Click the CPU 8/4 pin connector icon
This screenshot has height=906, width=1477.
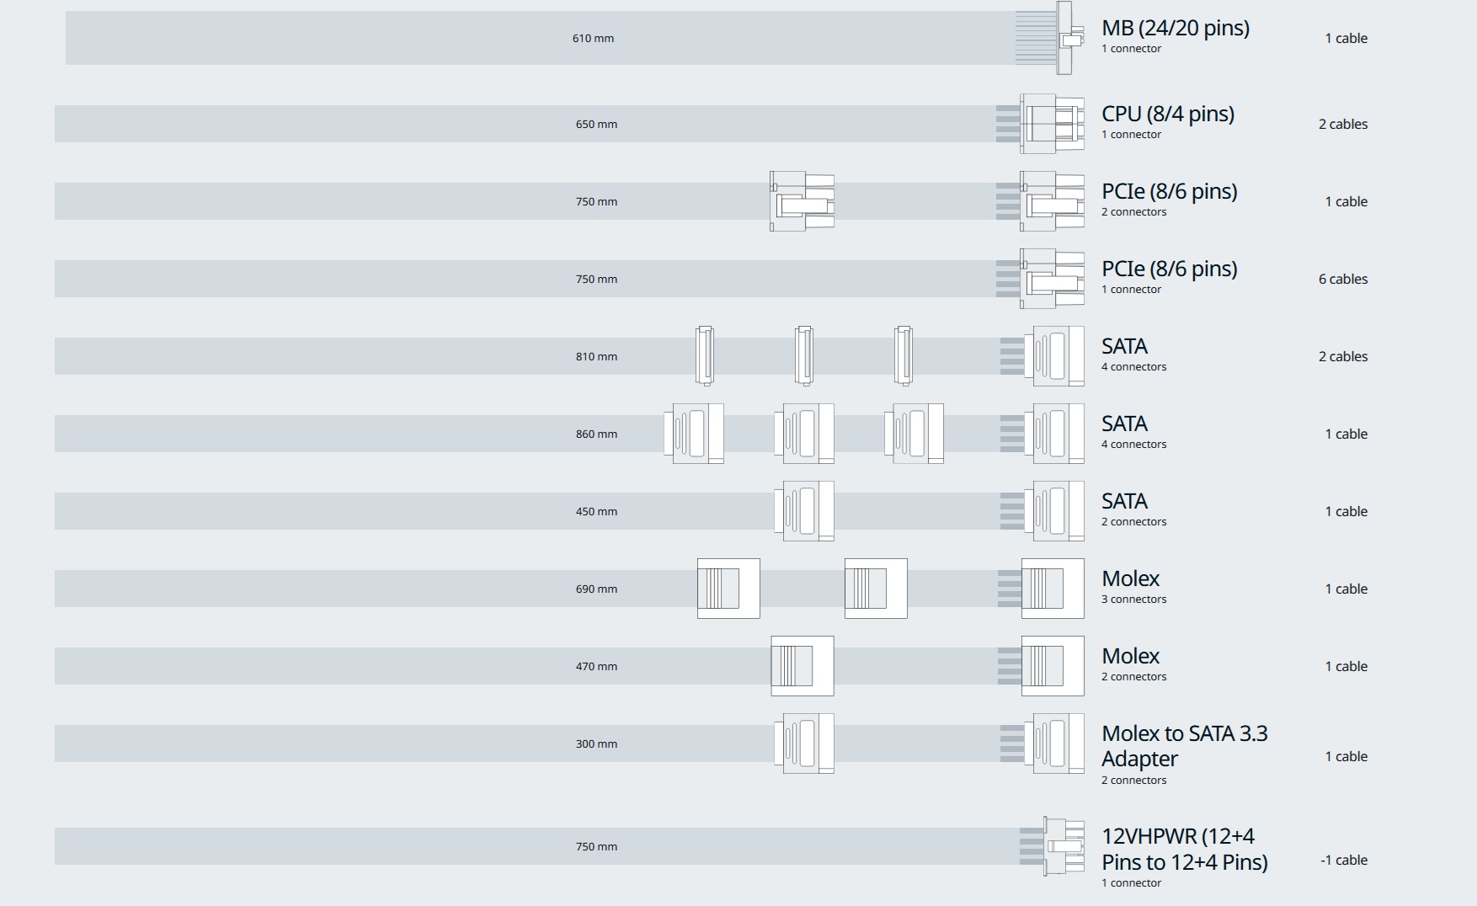[x=1052, y=124]
